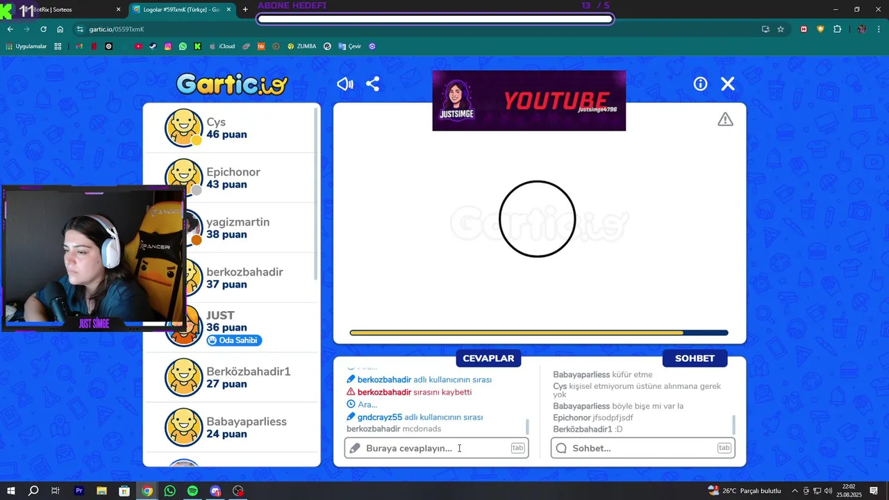View site information icon in address bar
Image resolution: width=889 pixels, height=500 pixels.
coord(80,29)
